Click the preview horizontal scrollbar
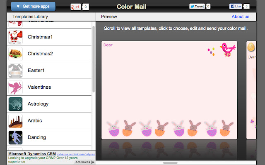265x165 pixels. coord(170,163)
